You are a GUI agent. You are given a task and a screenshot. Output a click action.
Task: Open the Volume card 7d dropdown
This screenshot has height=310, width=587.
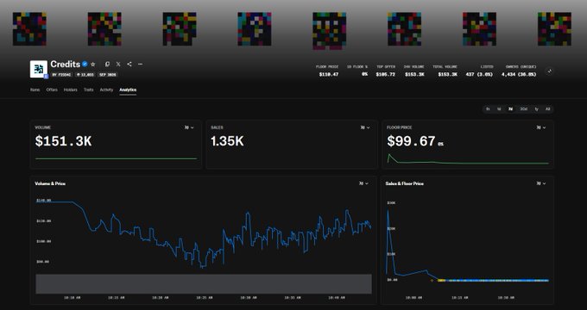189,127
